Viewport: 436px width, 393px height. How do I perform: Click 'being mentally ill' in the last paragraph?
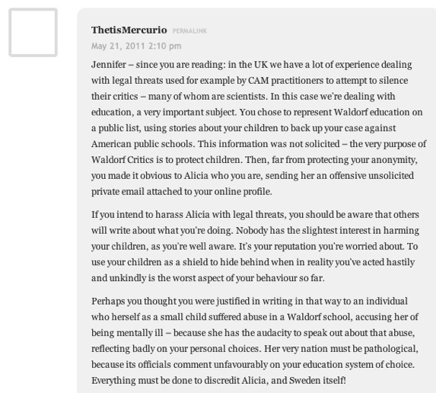pyautogui.click(x=127, y=333)
